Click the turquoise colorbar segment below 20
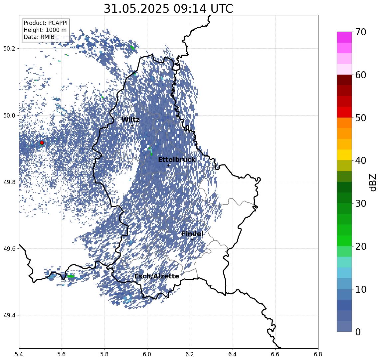 (x=344, y=262)
